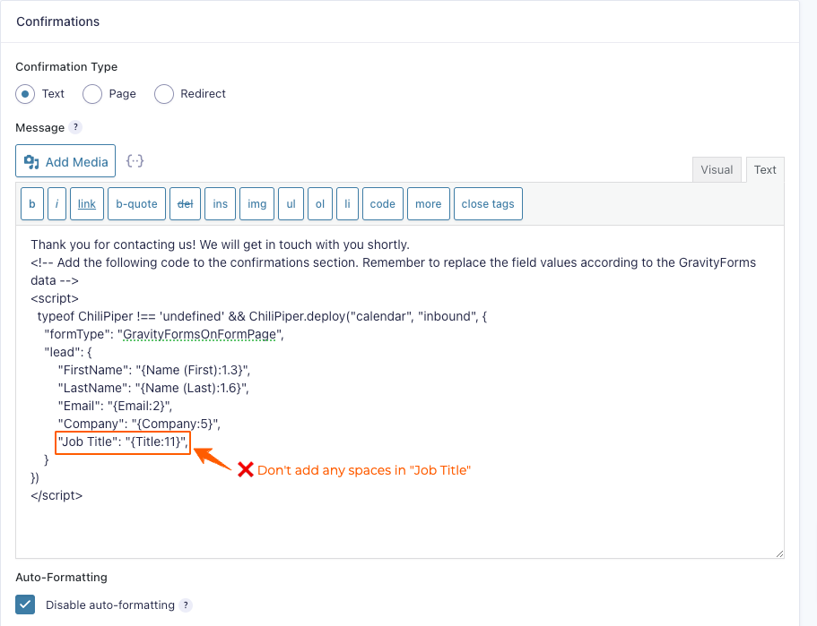Image resolution: width=817 pixels, height=626 pixels.
Task: Click the "GravityFormsOnFormPage" text
Action: [x=200, y=334]
